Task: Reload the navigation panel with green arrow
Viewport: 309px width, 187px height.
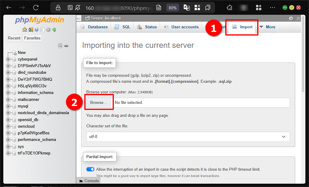Action: click(54, 30)
